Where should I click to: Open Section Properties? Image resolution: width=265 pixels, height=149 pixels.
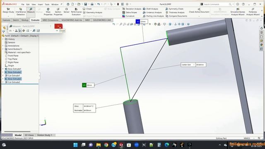pos(58,12)
